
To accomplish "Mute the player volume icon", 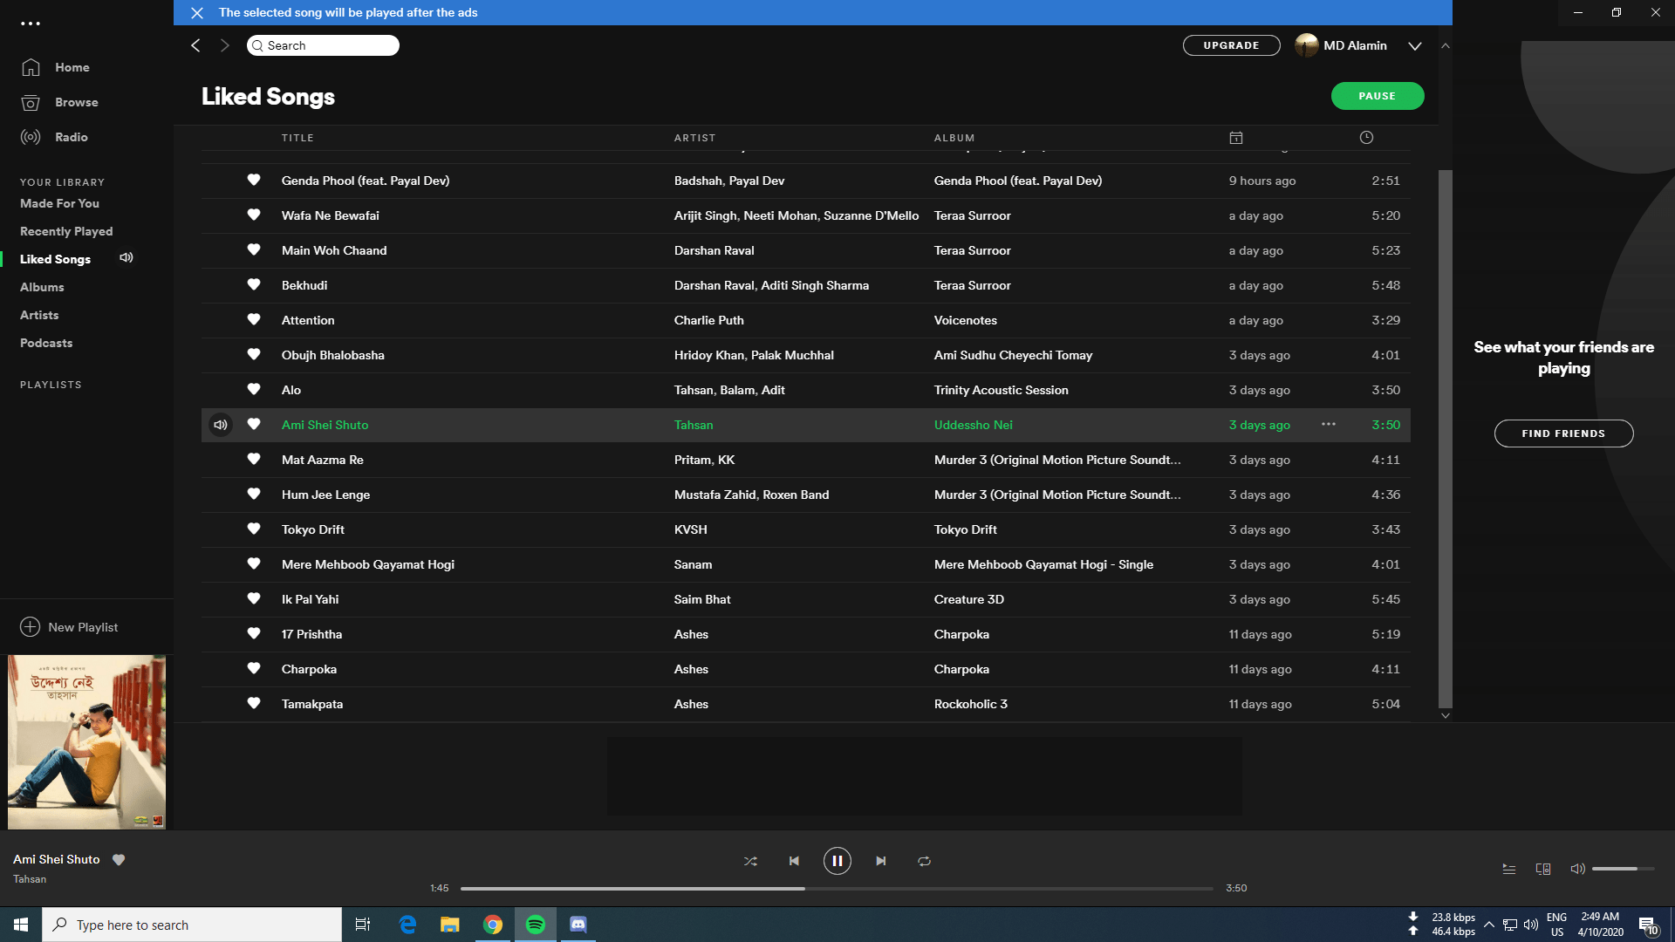I will pyautogui.click(x=1577, y=869).
